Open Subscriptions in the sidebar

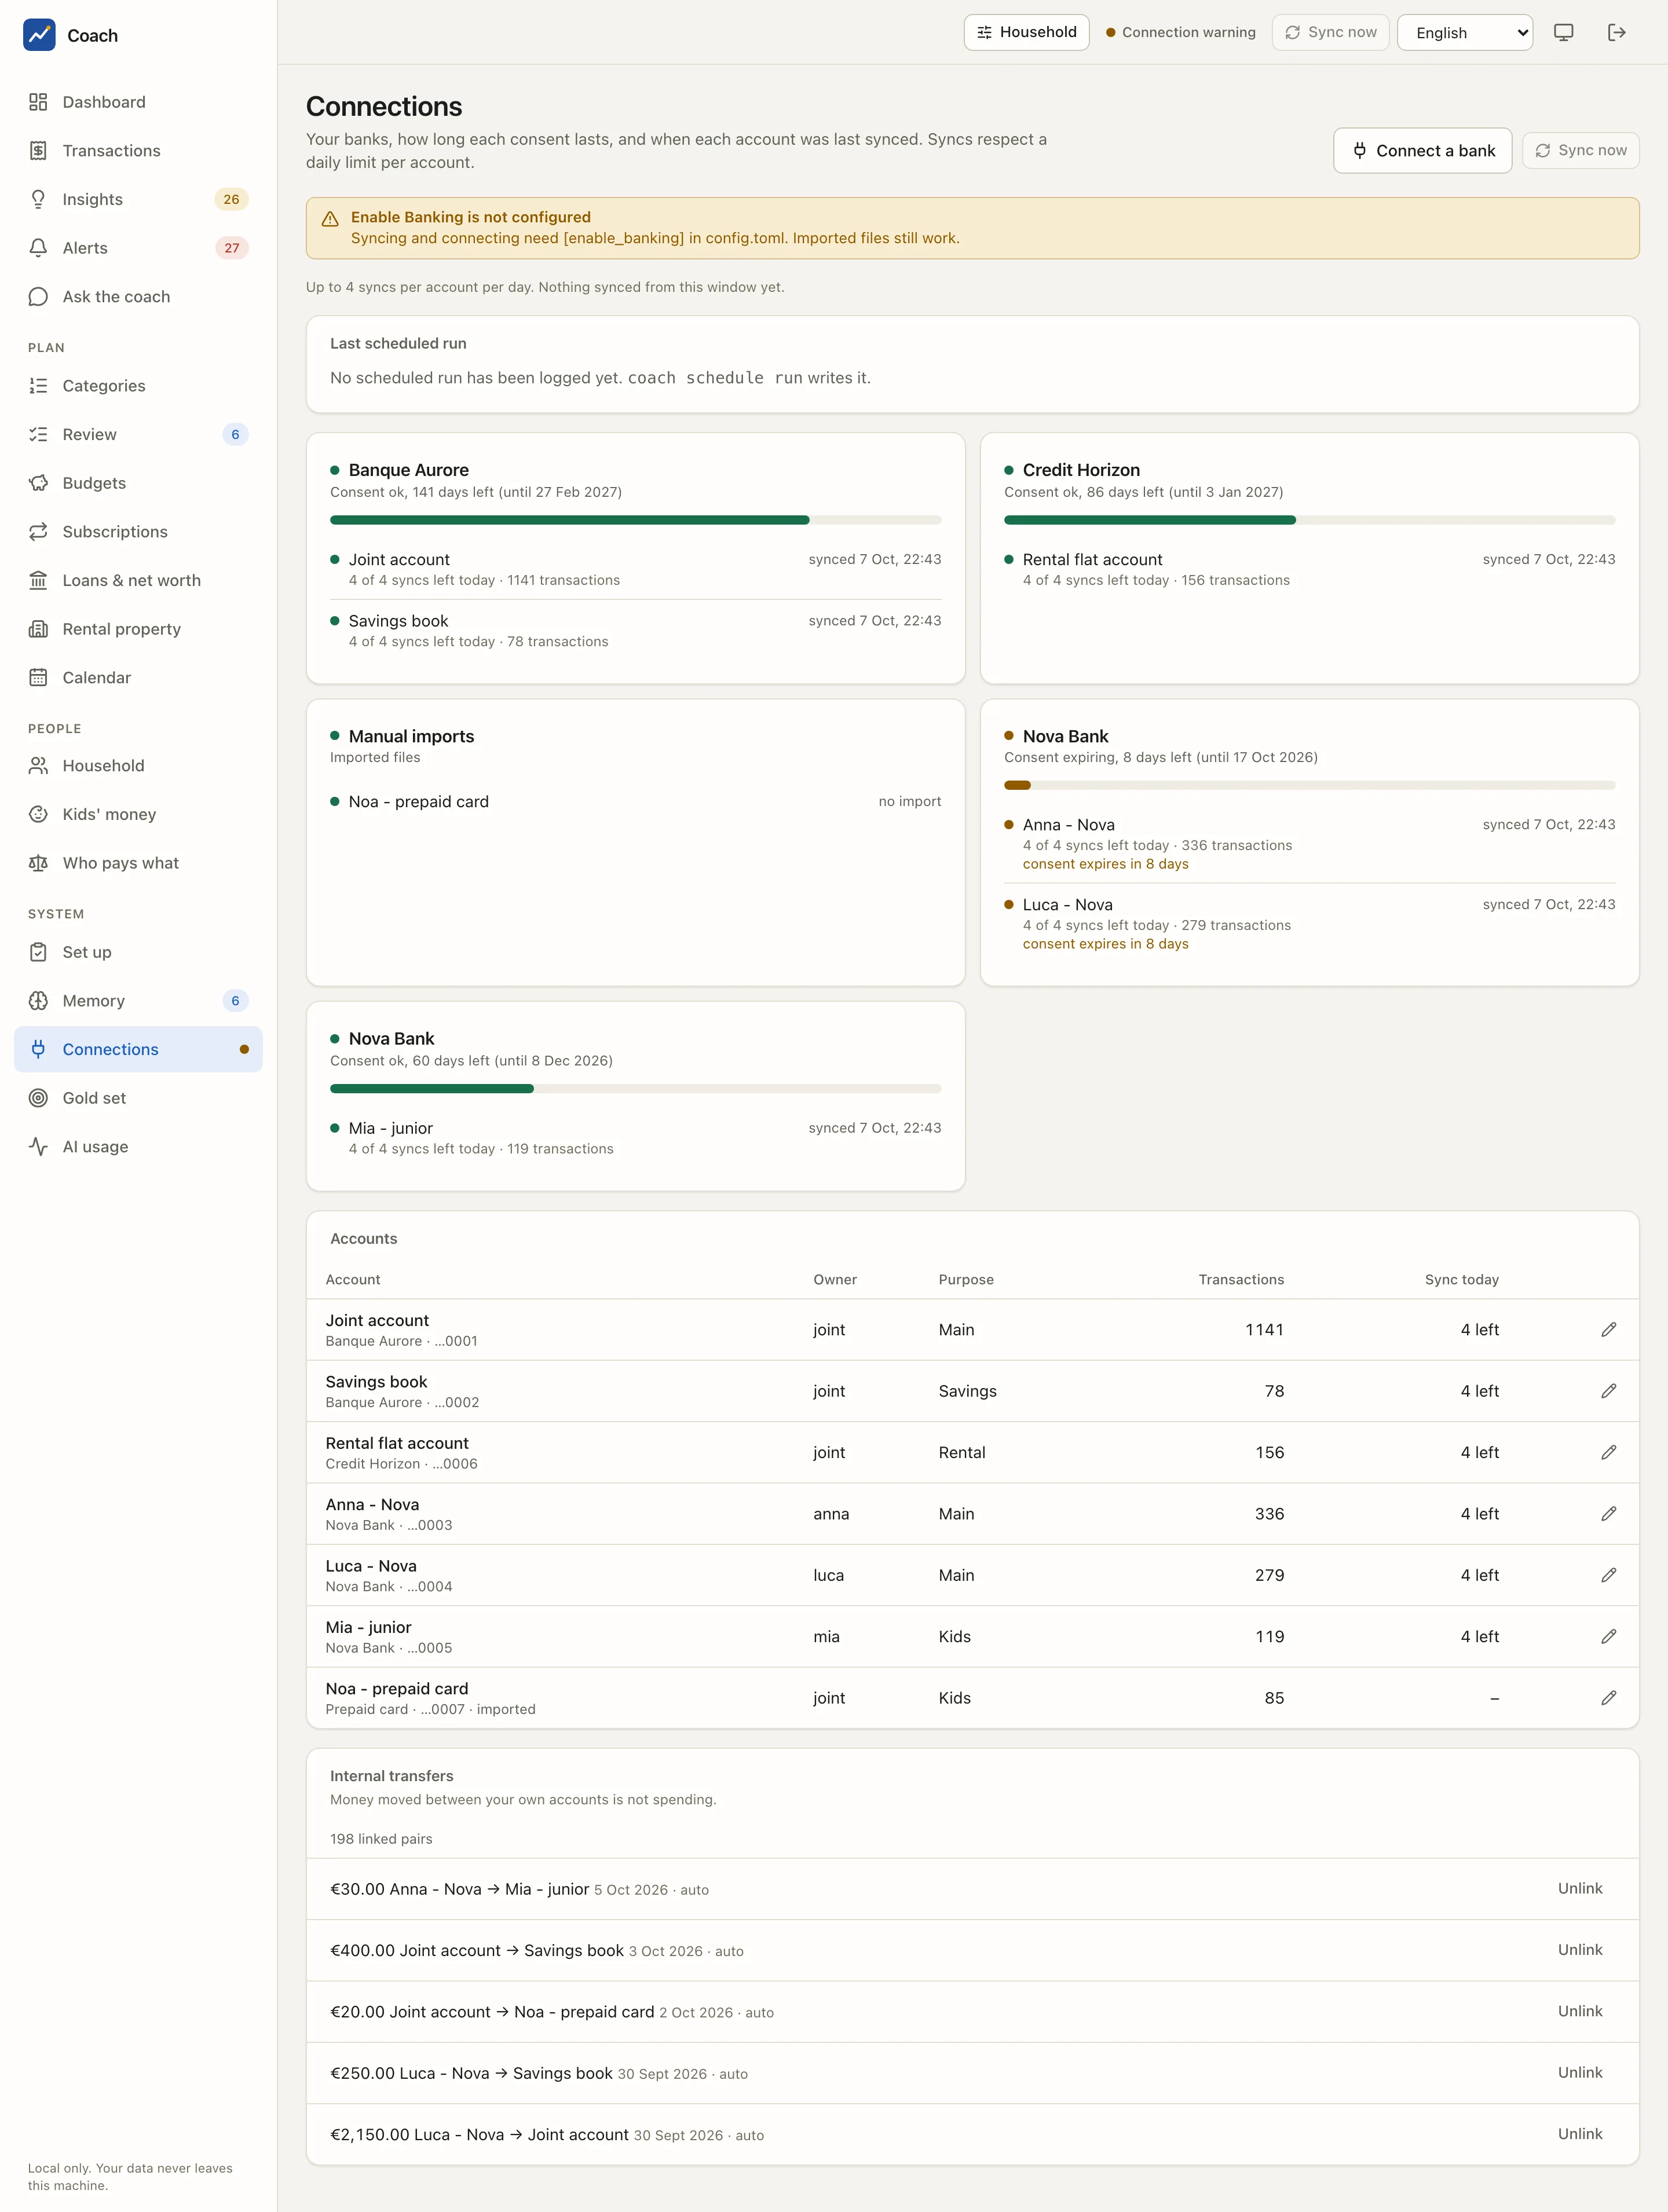[138, 532]
